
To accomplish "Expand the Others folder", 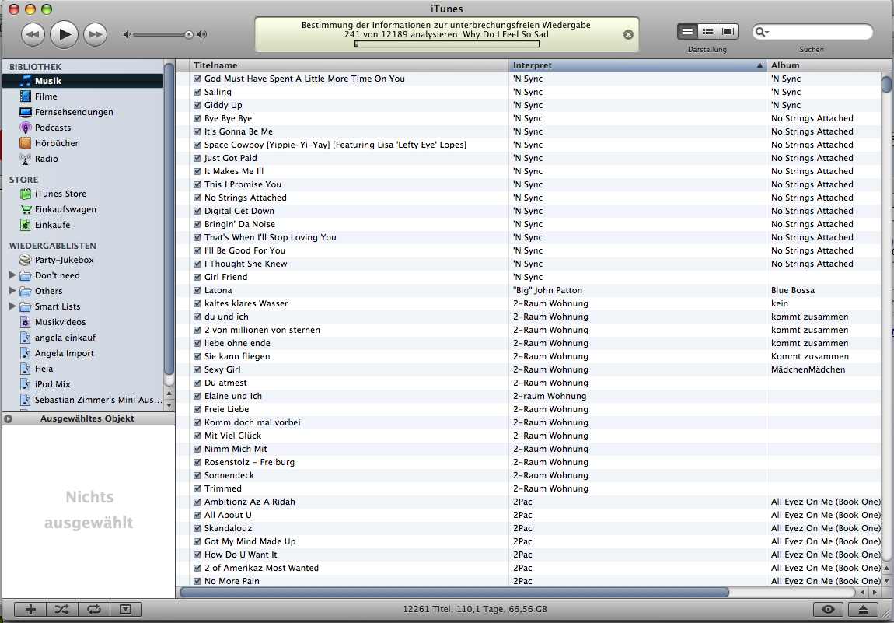I will [12, 290].
